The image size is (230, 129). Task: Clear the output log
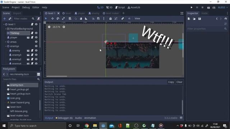(179, 82)
